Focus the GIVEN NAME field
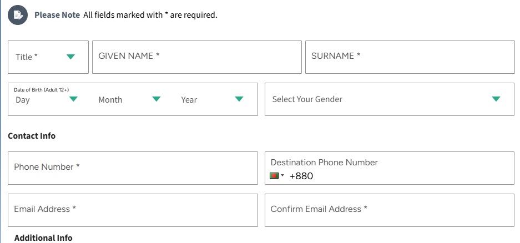The height and width of the screenshot is (243, 520). pos(197,57)
